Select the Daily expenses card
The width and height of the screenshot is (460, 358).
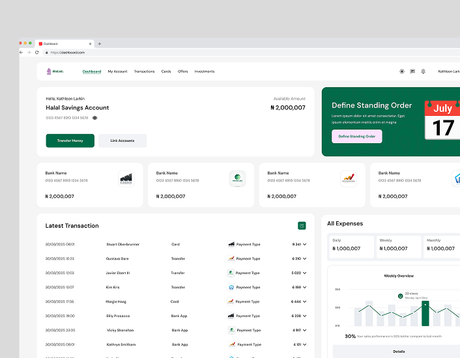click(351, 247)
